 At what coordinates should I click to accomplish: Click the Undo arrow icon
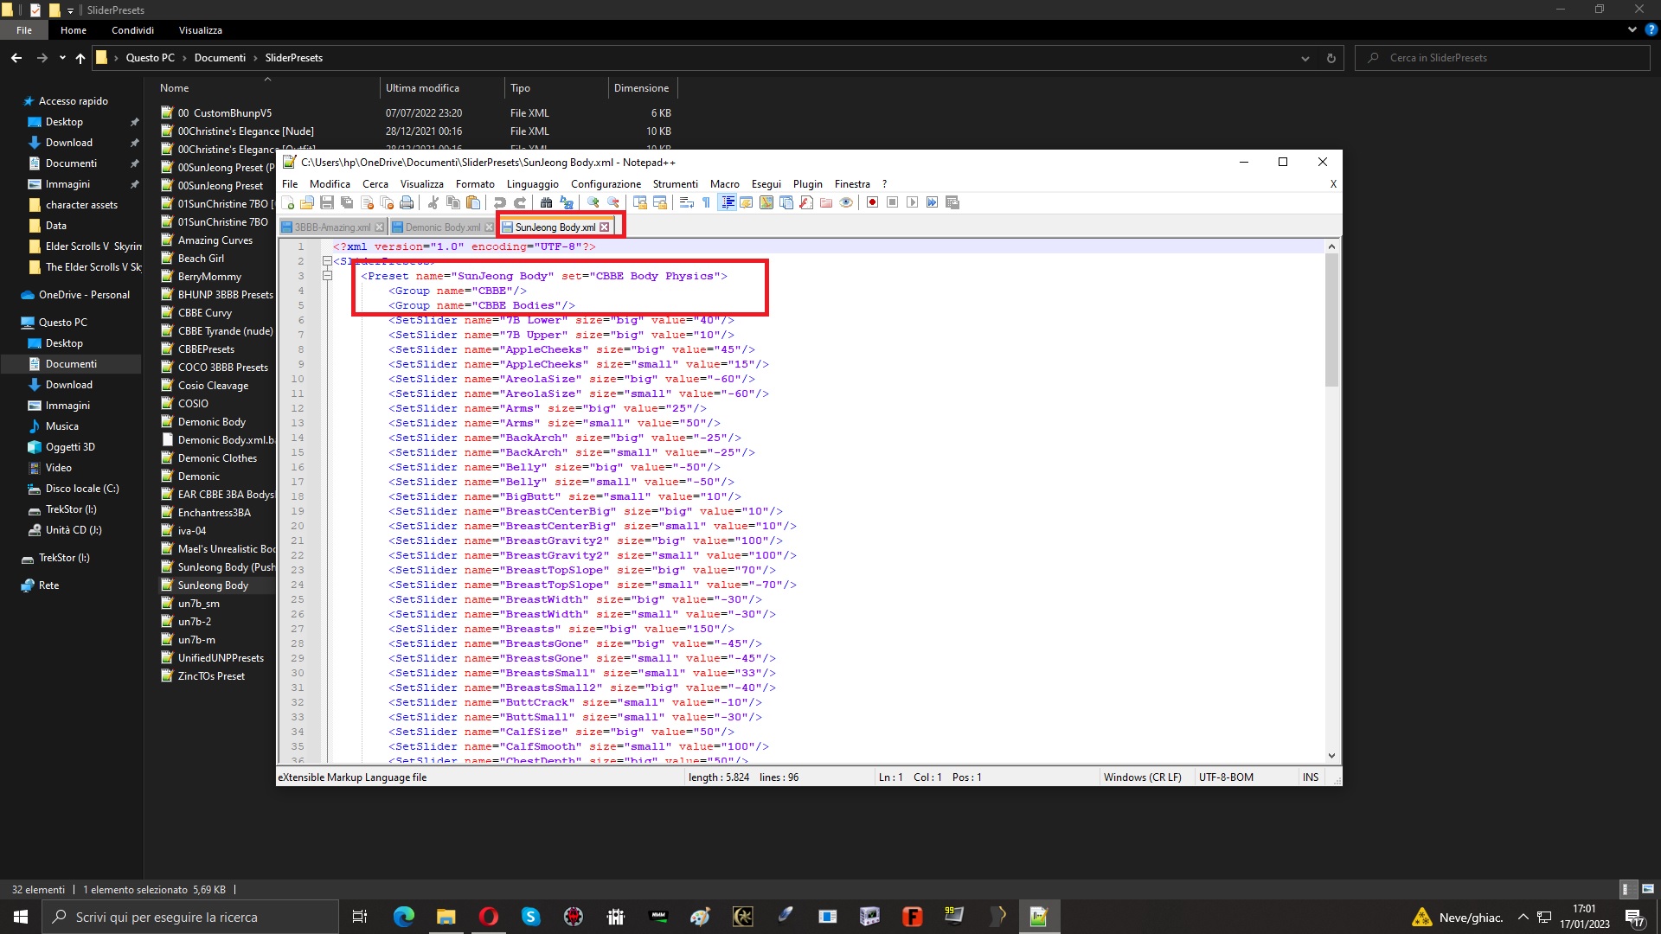[x=499, y=202]
